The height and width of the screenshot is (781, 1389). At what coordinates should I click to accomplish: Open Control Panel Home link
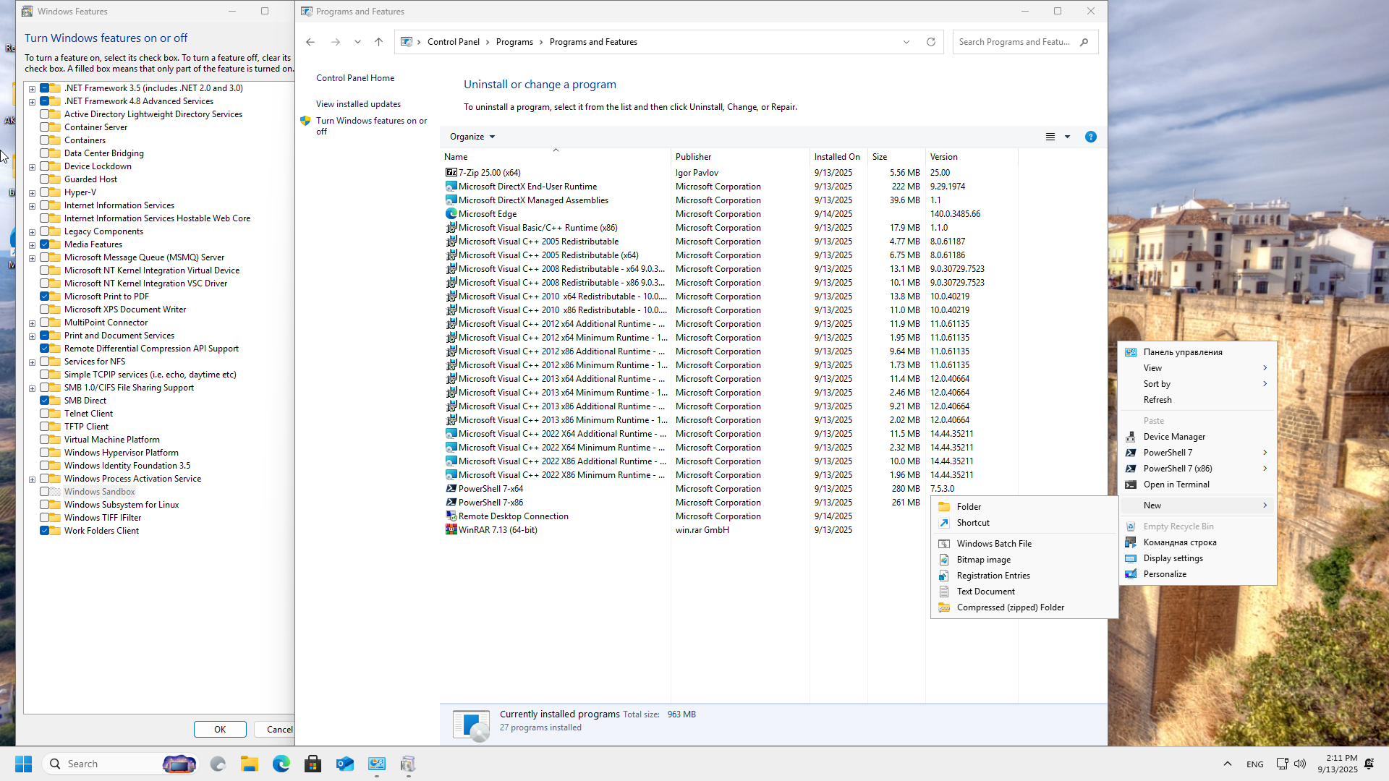click(x=355, y=78)
